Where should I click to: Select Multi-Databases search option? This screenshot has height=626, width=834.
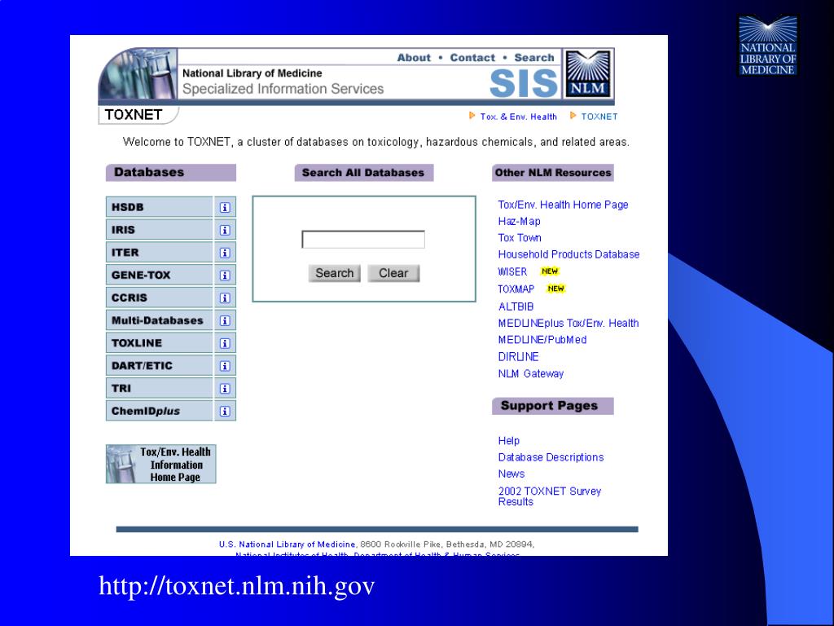[159, 320]
